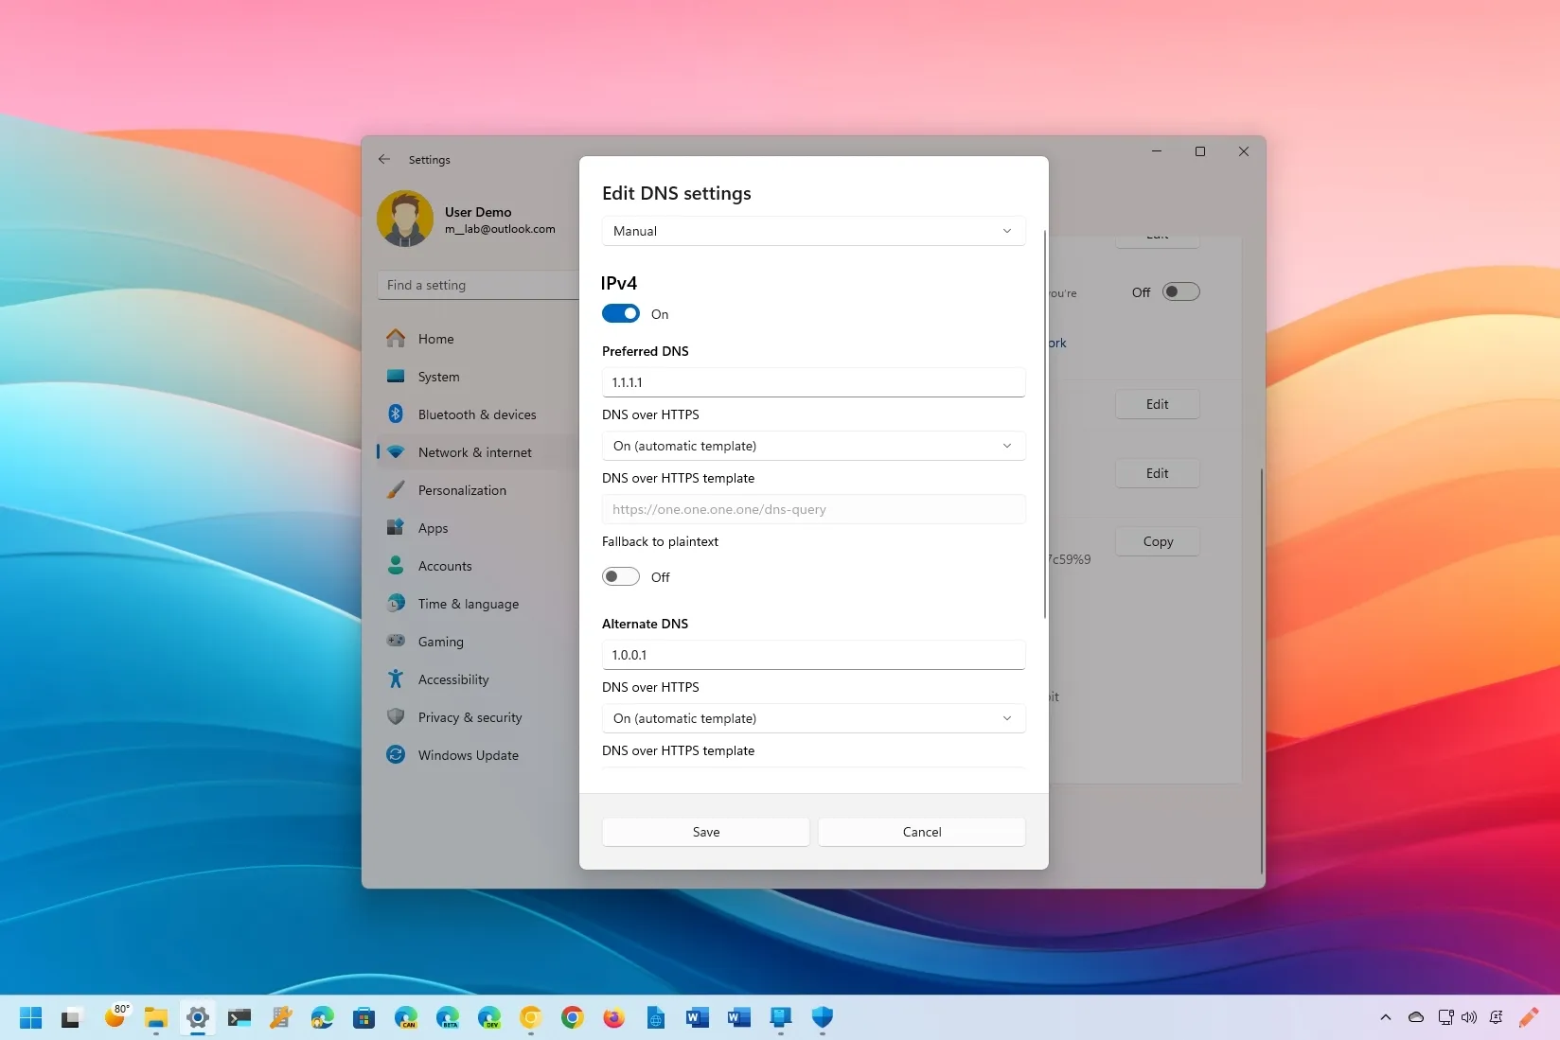Click the System monitor icon in sidebar
Viewport: 1560px width, 1040px height.
pyautogui.click(x=396, y=376)
